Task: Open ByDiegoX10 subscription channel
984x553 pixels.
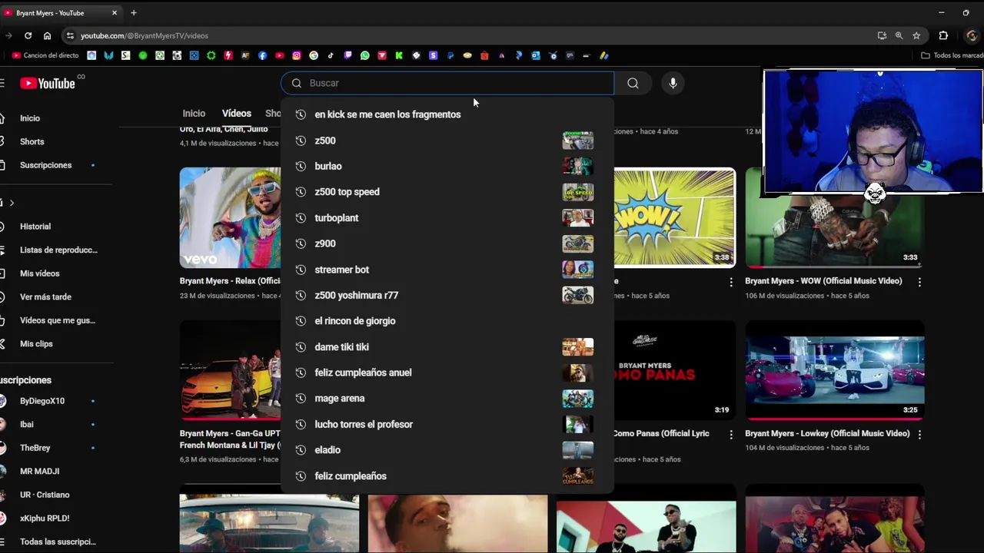Action: [42, 401]
